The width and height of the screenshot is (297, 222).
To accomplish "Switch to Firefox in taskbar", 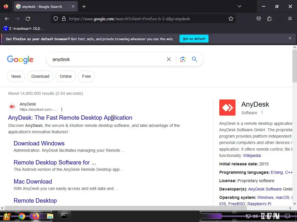I will tap(36, 216).
